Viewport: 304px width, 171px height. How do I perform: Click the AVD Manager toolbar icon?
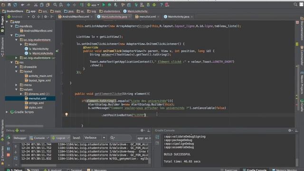(x=142, y=5)
